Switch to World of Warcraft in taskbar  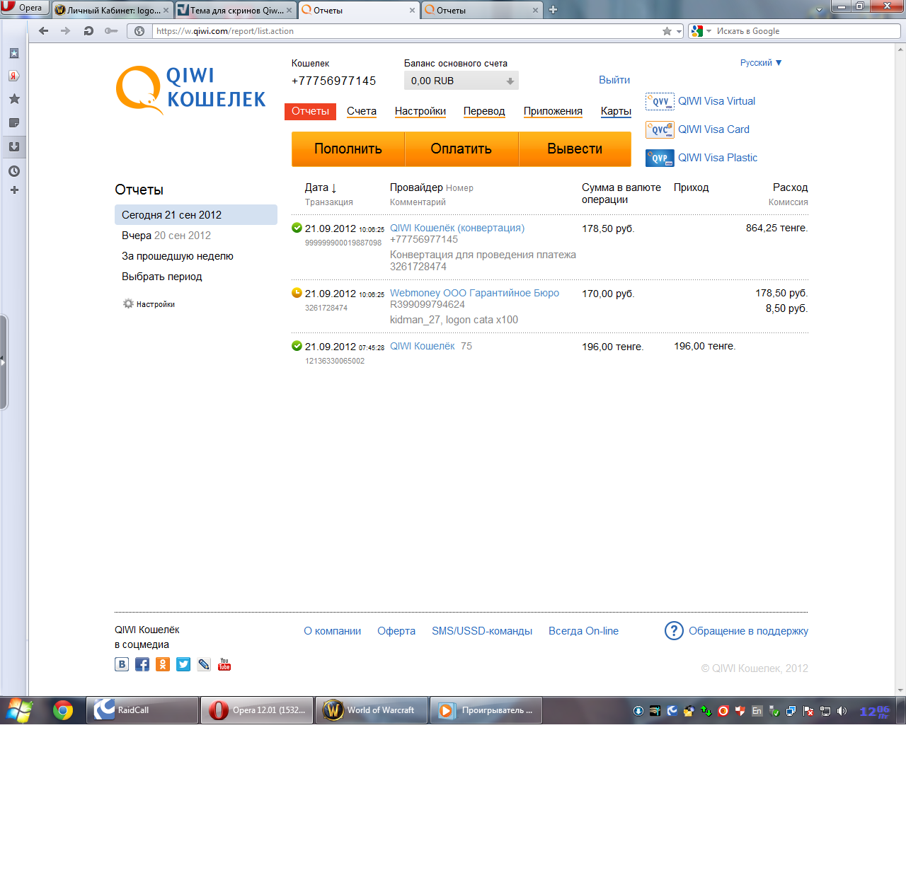372,710
